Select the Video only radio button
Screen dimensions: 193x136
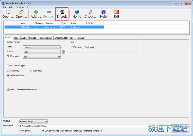pyautogui.click(x=8, y=71)
